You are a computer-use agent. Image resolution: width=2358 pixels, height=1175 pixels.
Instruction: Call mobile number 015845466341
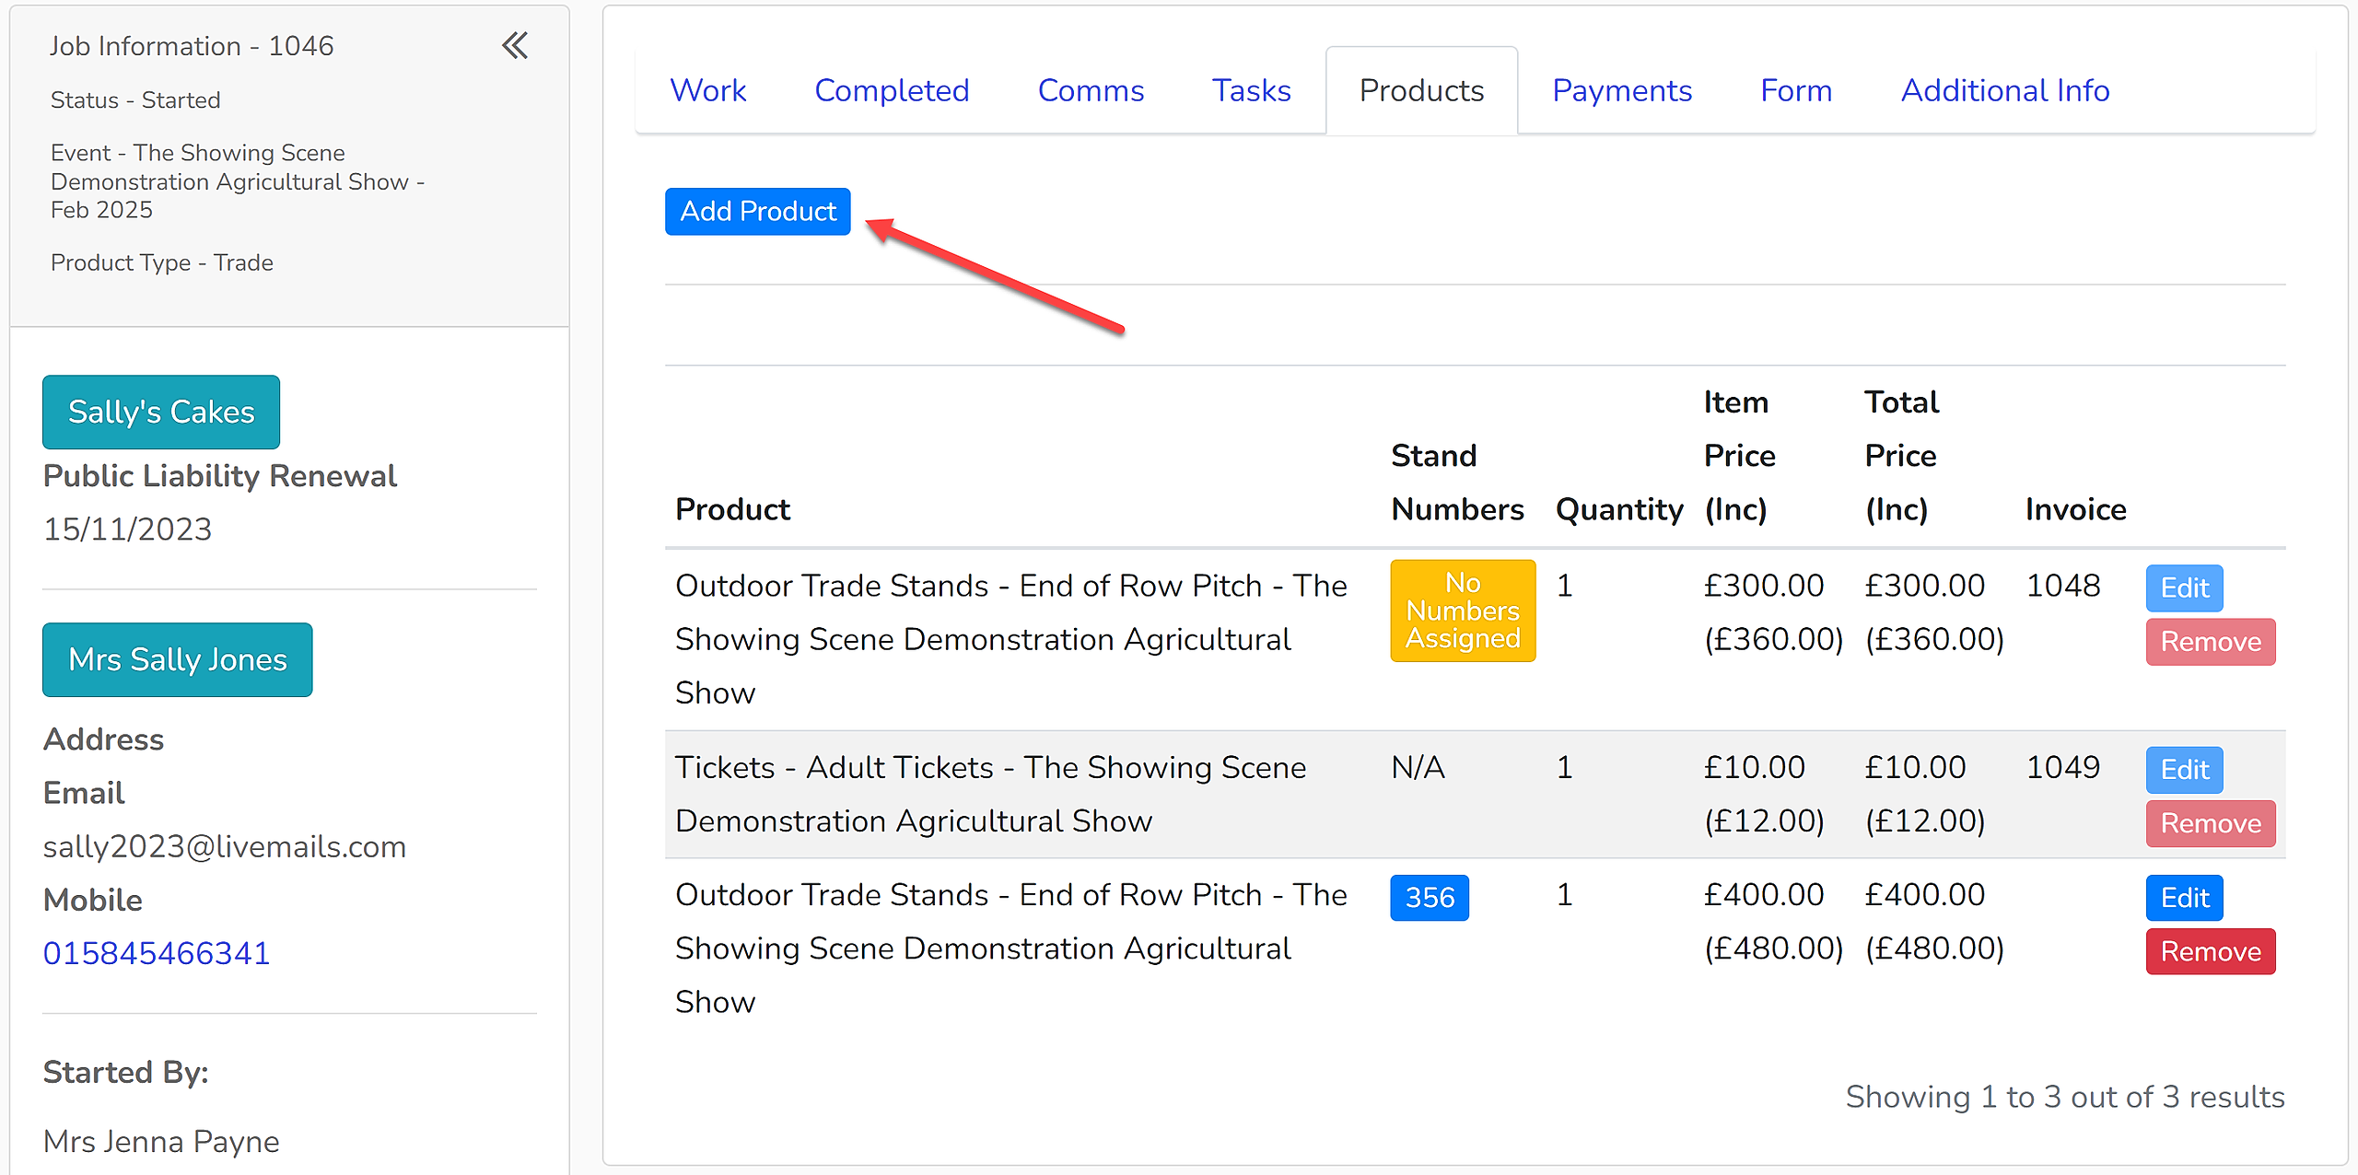tap(157, 953)
